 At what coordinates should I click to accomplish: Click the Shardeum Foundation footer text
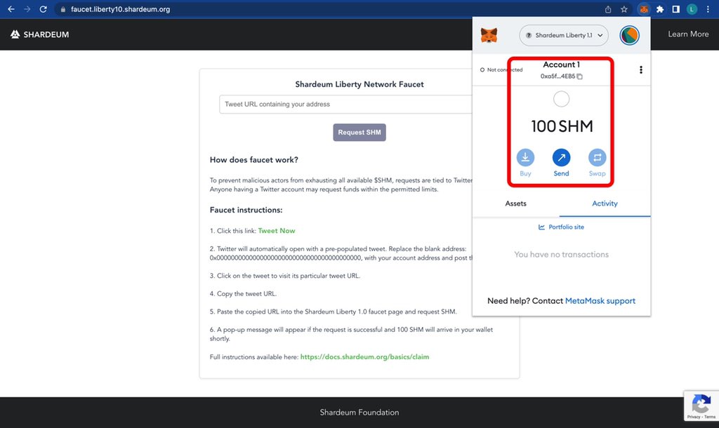[359, 413]
